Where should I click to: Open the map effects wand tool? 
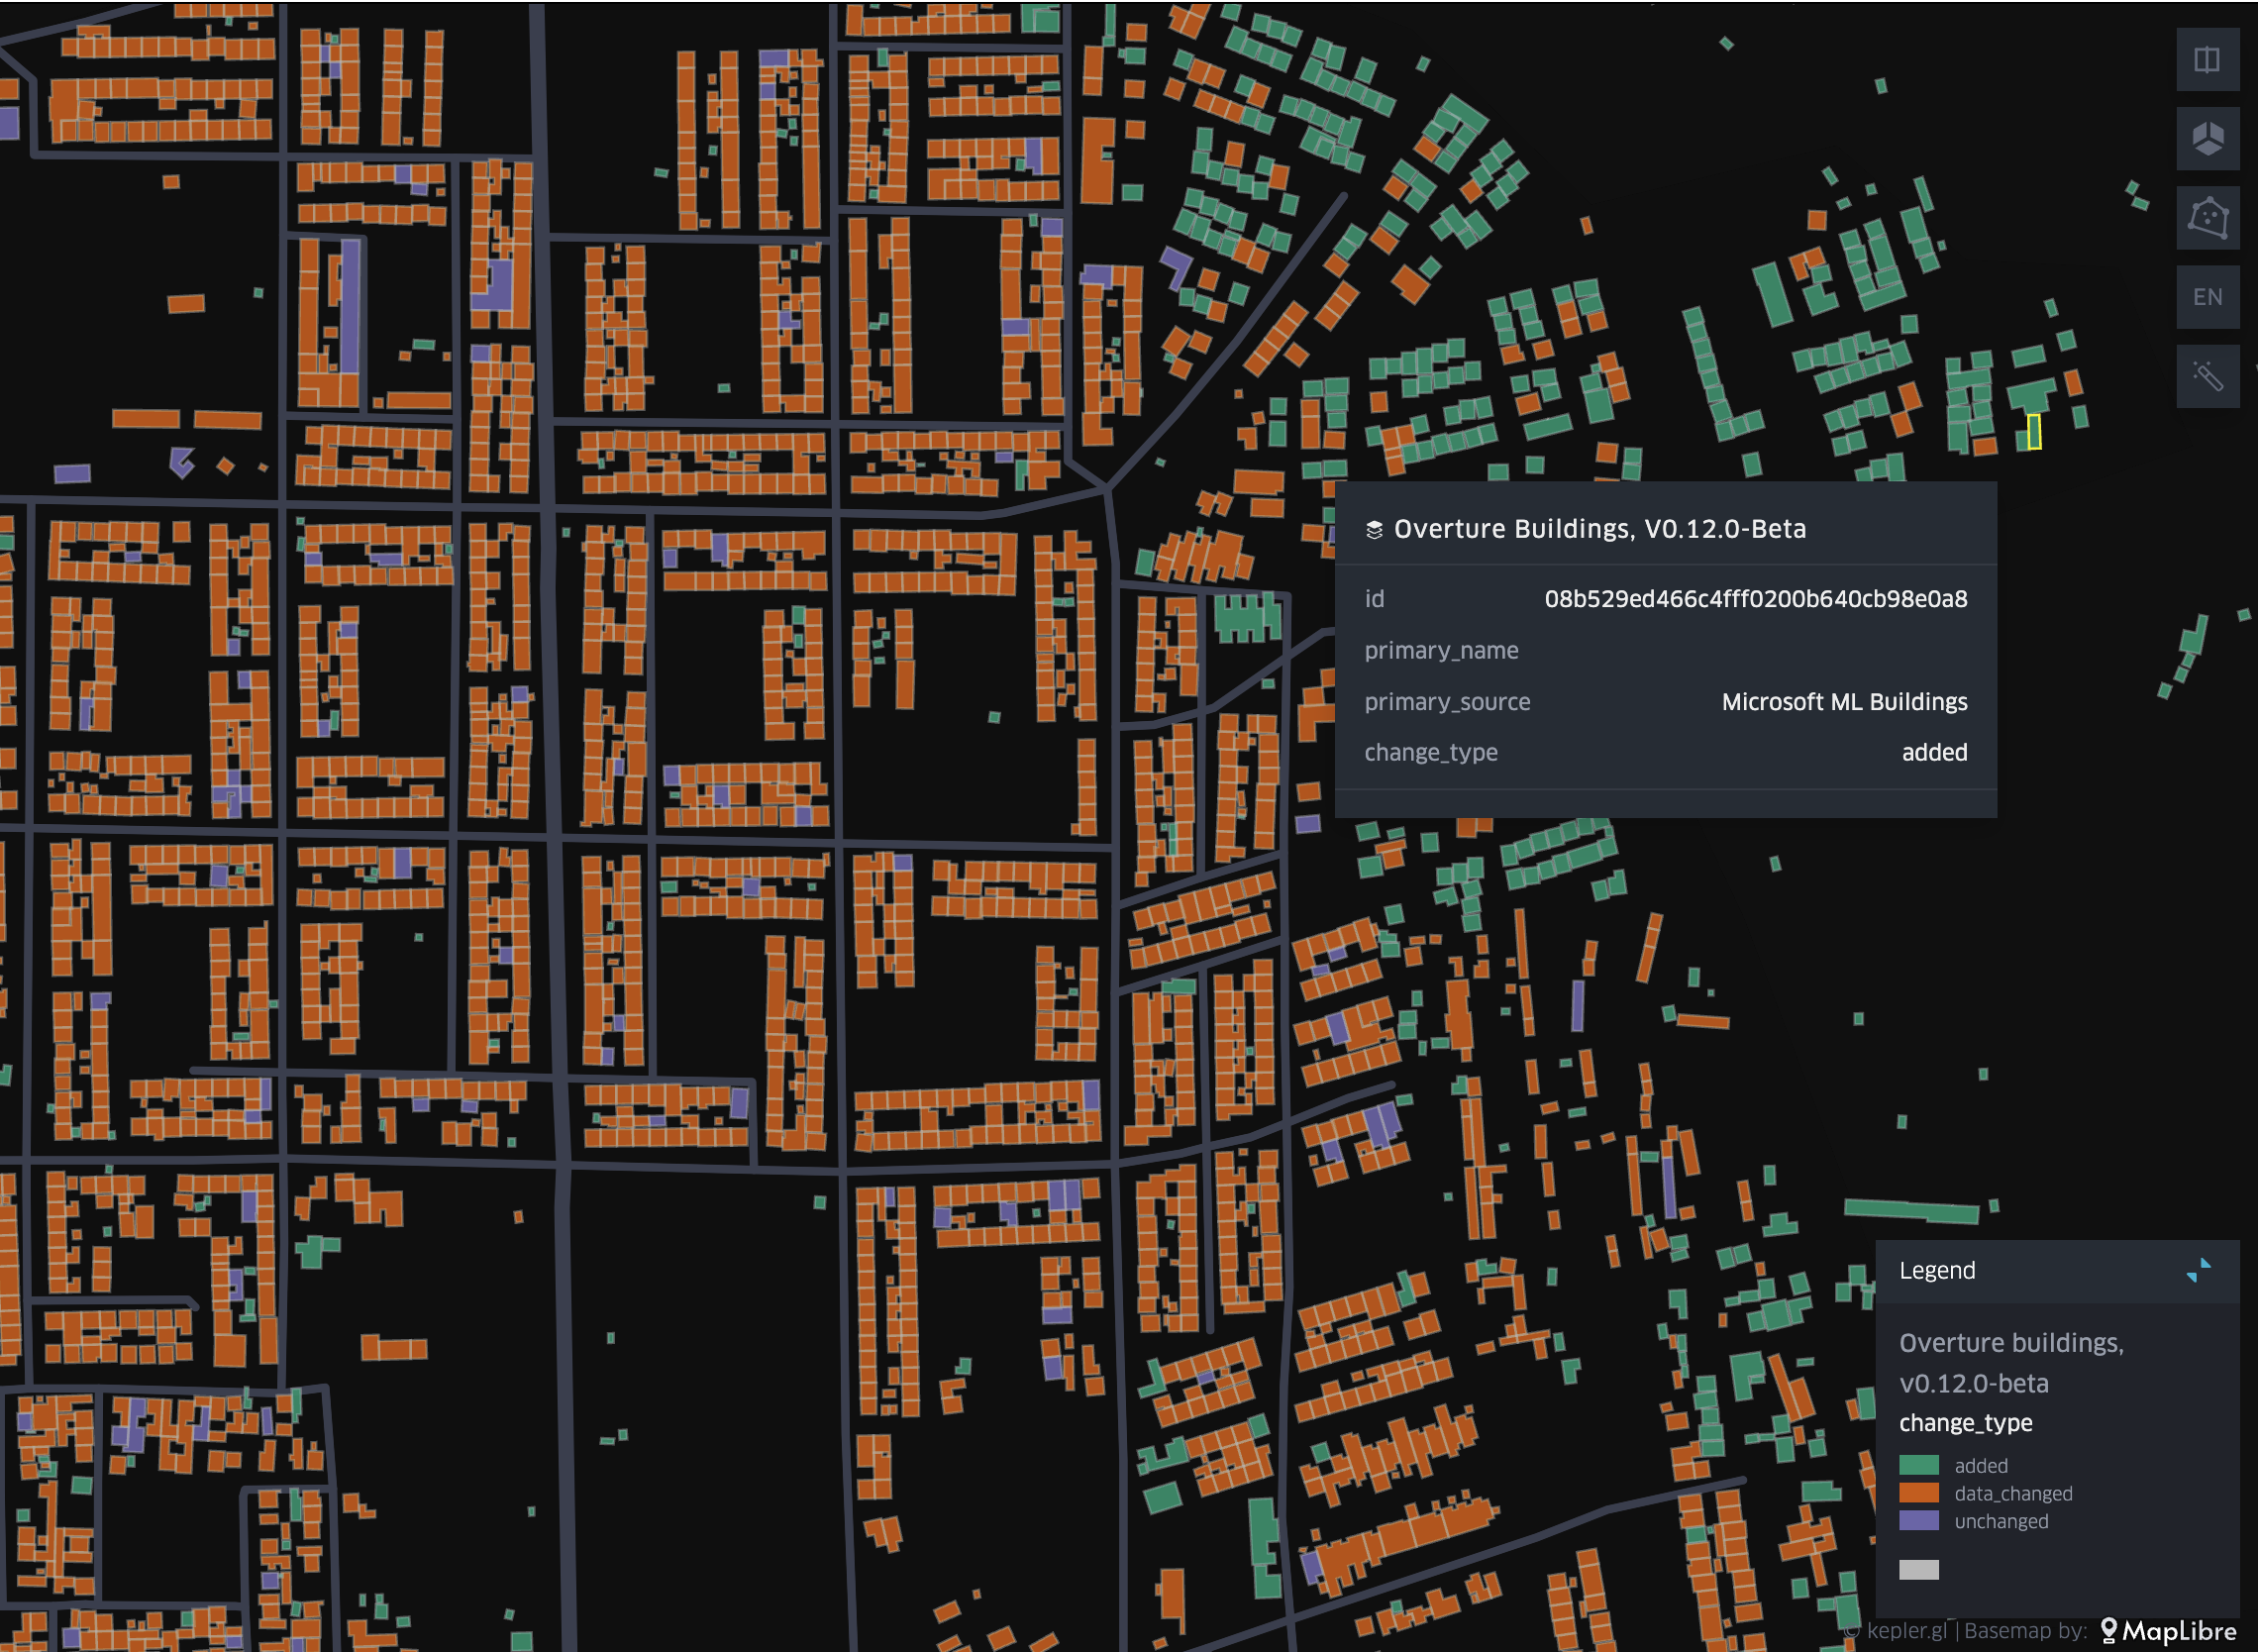coord(2207,376)
